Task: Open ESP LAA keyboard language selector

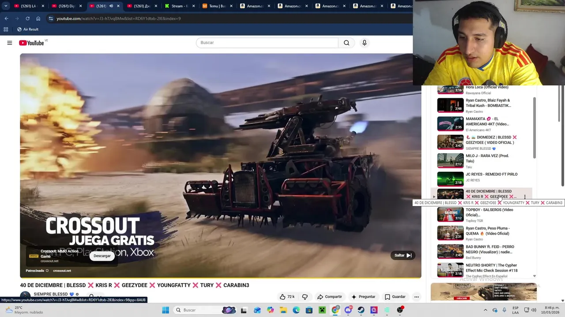Action: pyautogui.click(x=516, y=310)
